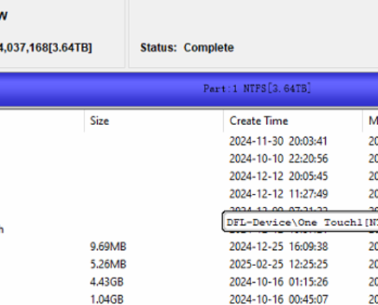Click the 1.04GB size entry
Image resolution: width=378 pixels, height=305 pixels.
coord(107,299)
